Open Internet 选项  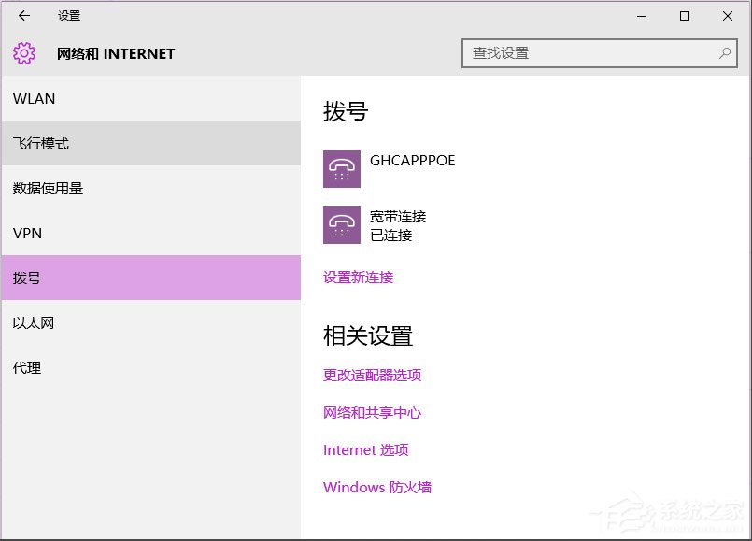click(x=366, y=449)
